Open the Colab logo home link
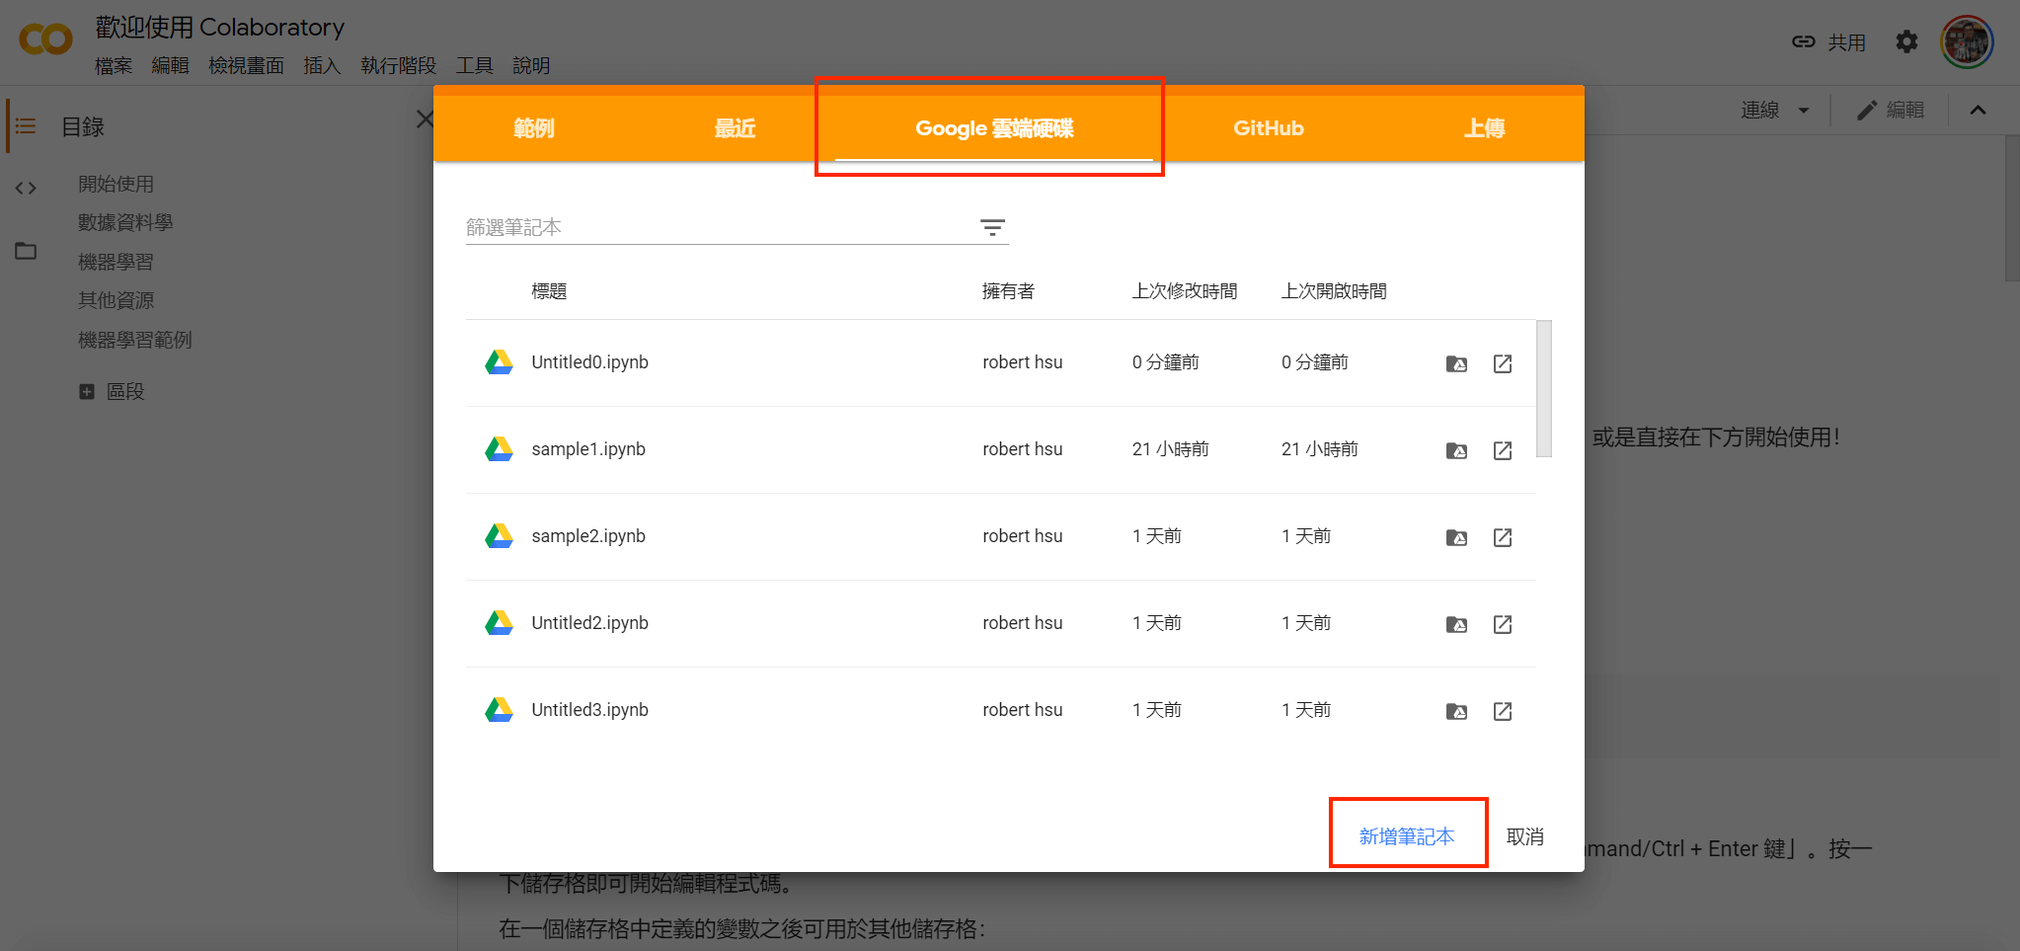 (x=45, y=40)
